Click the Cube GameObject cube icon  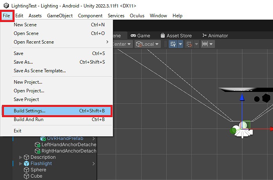pos(26,176)
